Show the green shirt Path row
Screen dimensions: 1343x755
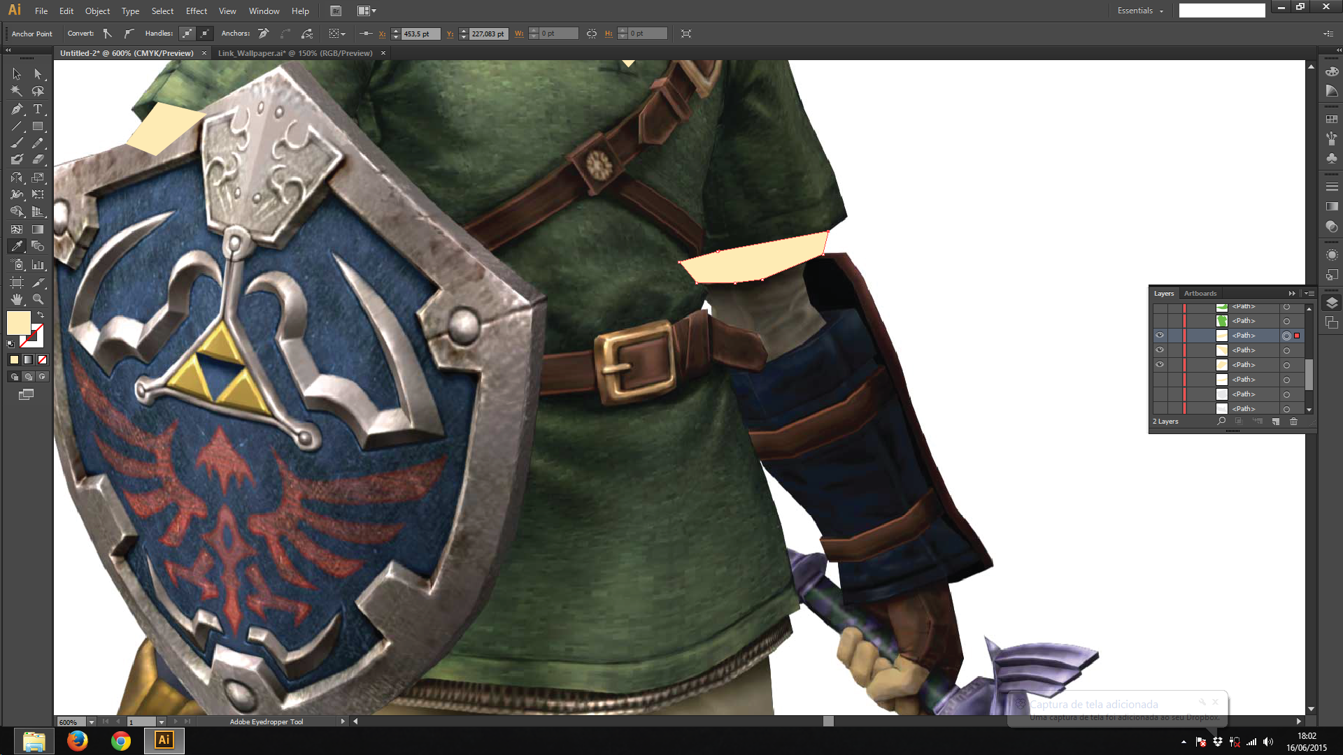click(x=1160, y=321)
